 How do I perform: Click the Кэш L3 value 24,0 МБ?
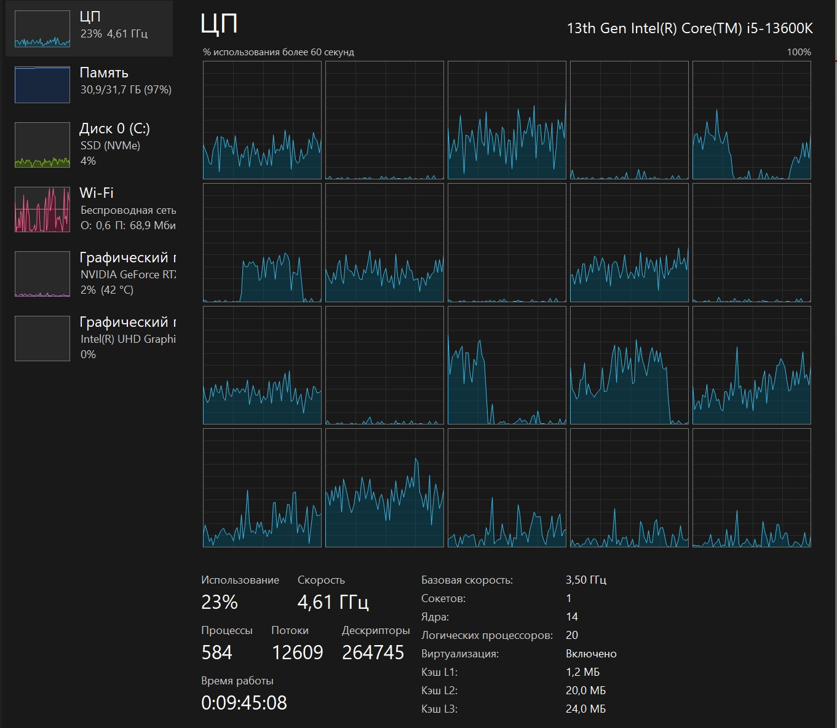tap(586, 709)
